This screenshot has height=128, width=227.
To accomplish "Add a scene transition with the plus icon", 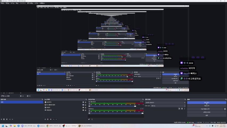I will tap(179, 109).
